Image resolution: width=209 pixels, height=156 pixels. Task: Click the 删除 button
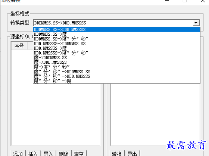pos(64,153)
